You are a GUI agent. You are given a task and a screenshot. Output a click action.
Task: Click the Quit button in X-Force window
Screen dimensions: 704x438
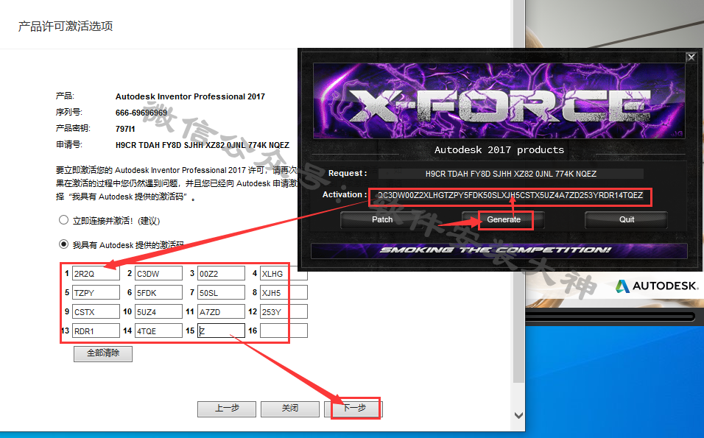(x=627, y=219)
